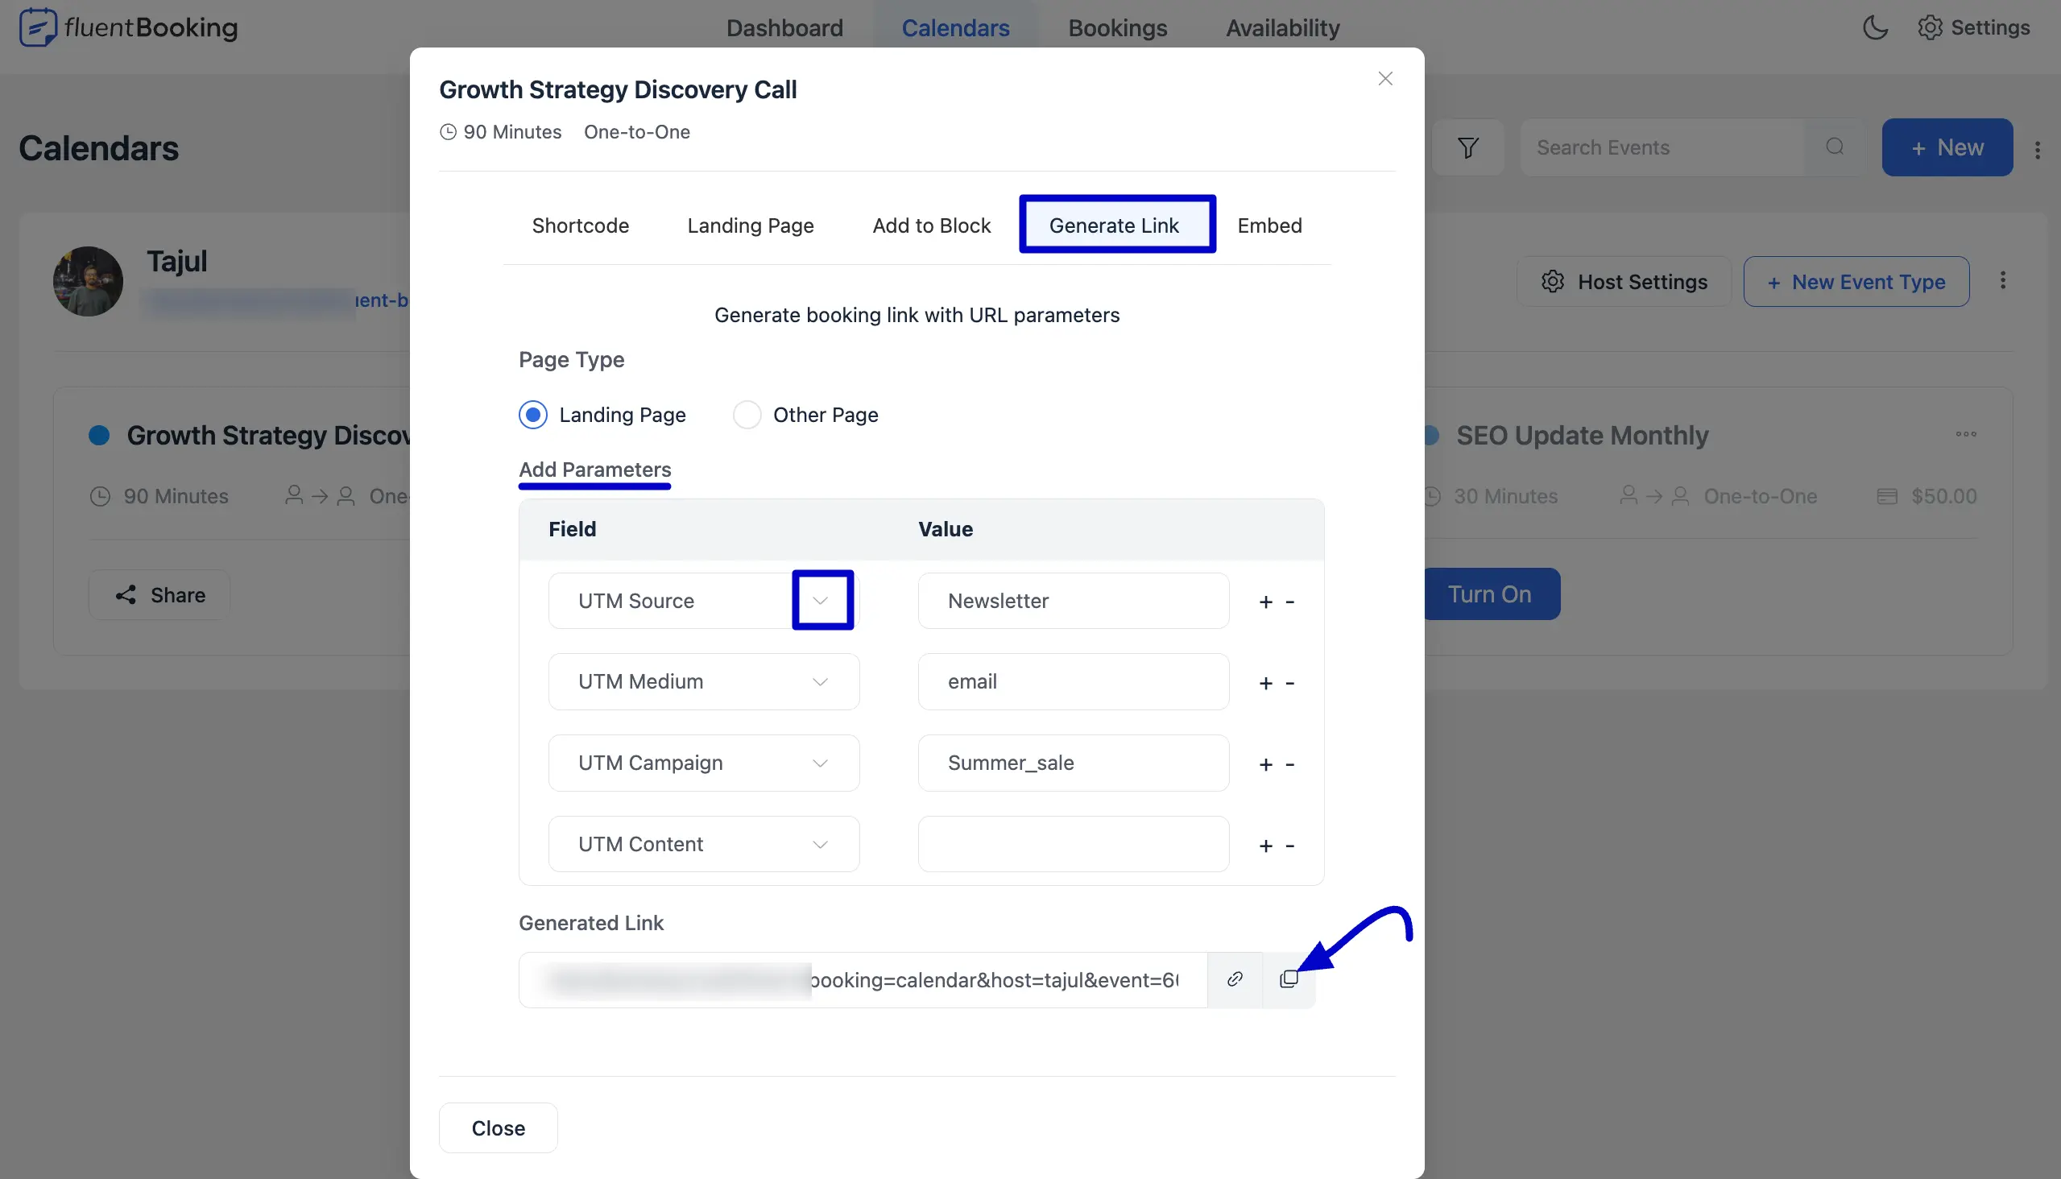Remove the UTM Campaign row
Viewport: 2061px width, 1179px height.
(1290, 764)
